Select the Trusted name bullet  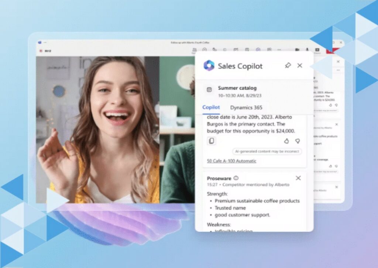click(x=230, y=208)
